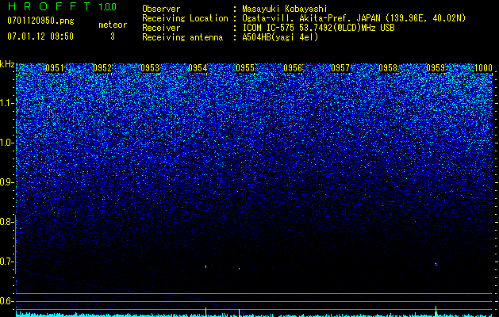This screenshot has width=499, height=317.
Task: Click the file name 0701120950.png
Action: (x=40, y=21)
